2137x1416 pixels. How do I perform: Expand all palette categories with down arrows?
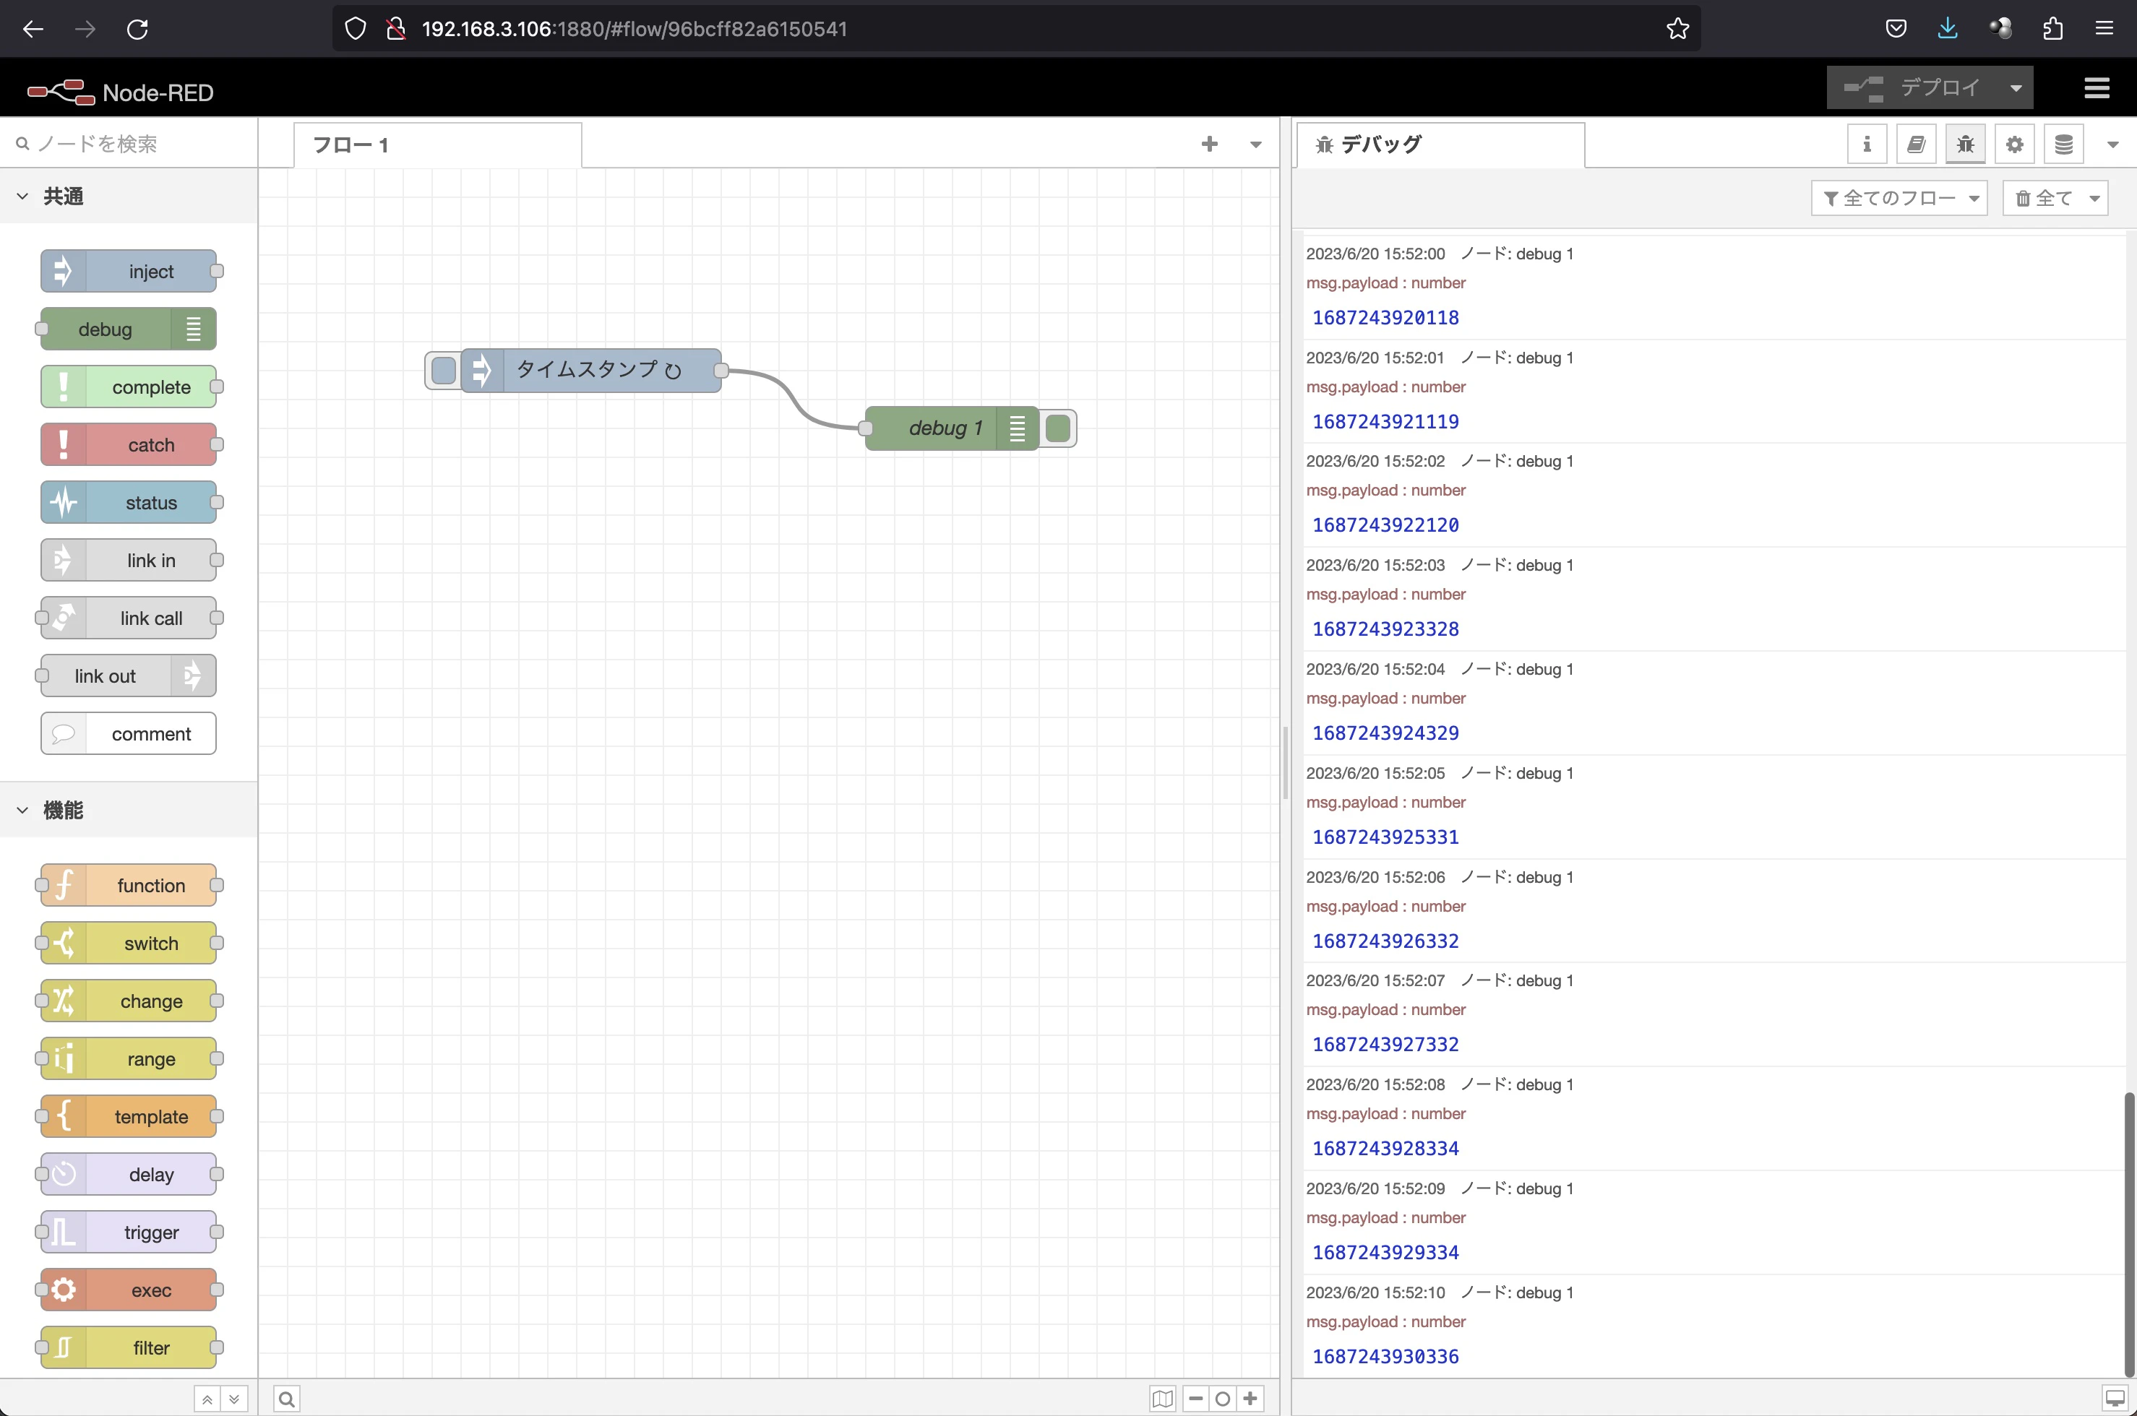[x=234, y=1399]
